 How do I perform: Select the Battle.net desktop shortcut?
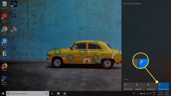pos(14,5)
